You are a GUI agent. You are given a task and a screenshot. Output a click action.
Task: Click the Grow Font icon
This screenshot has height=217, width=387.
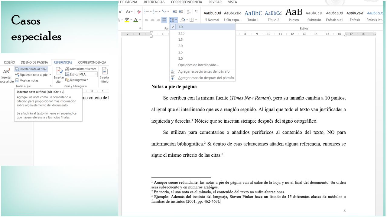pyautogui.click(x=120, y=11)
